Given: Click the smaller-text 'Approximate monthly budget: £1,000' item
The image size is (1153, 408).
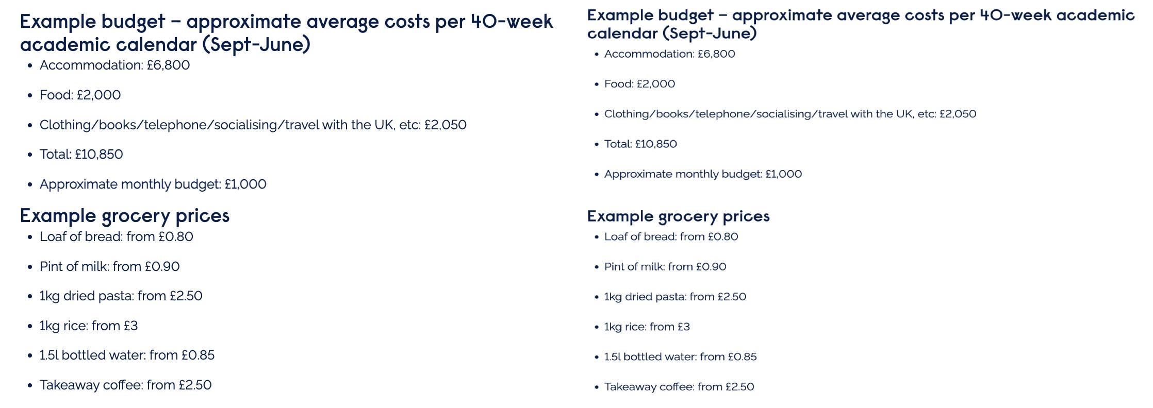Looking at the screenshot, I should pyautogui.click(x=703, y=174).
